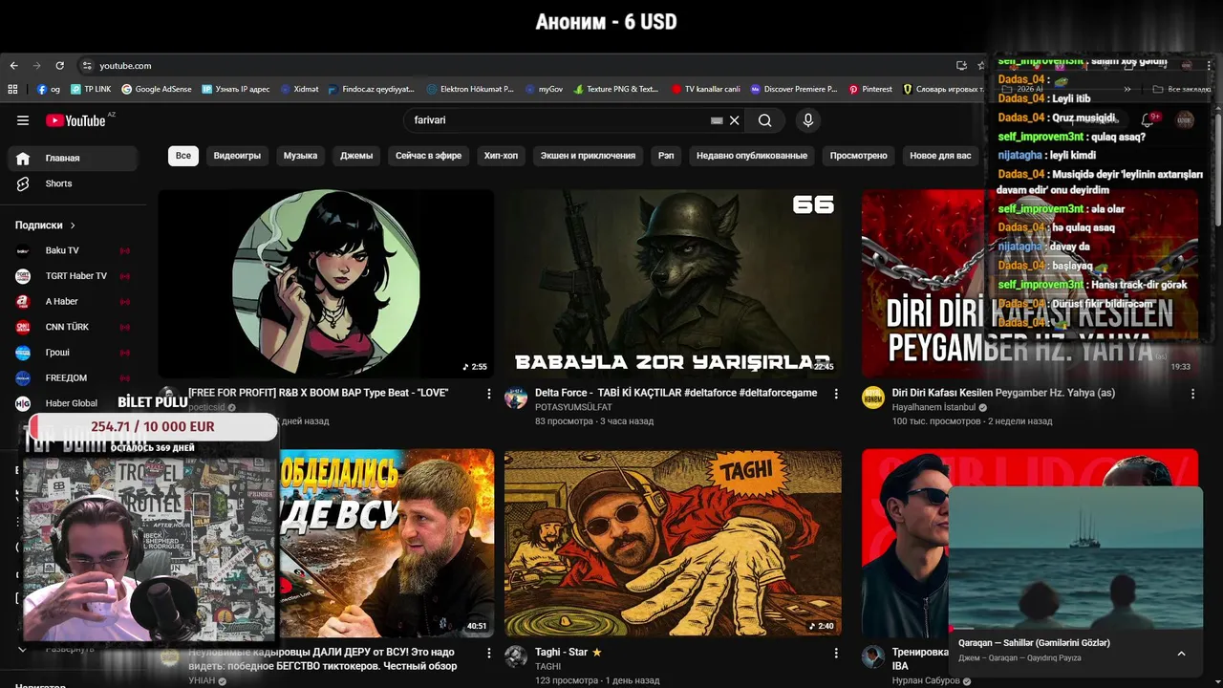The width and height of the screenshot is (1223, 688).
Task: Open Discover Premiere P... bookmark
Action: [793, 89]
